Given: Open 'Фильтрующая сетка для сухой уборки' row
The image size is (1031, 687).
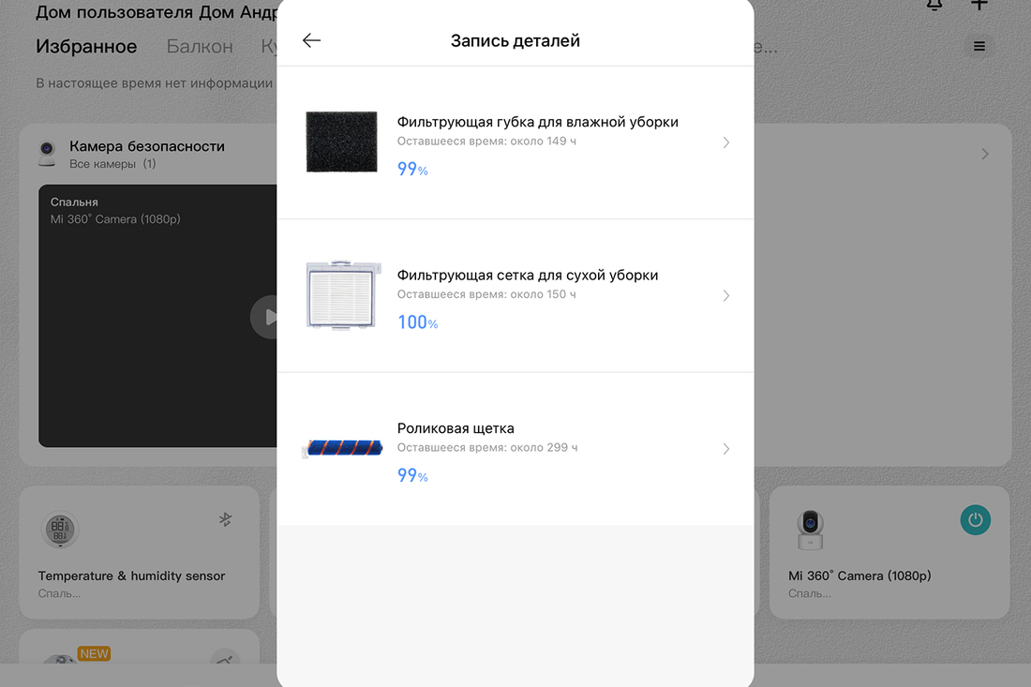Looking at the screenshot, I should (x=515, y=296).
